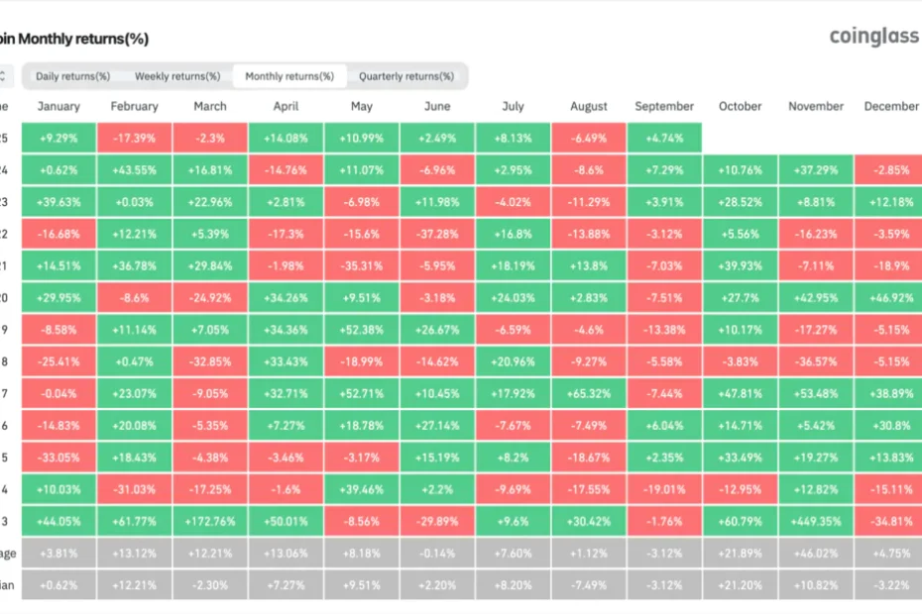Click the +65.32% August cell
922x614 pixels.
coord(588,393)
